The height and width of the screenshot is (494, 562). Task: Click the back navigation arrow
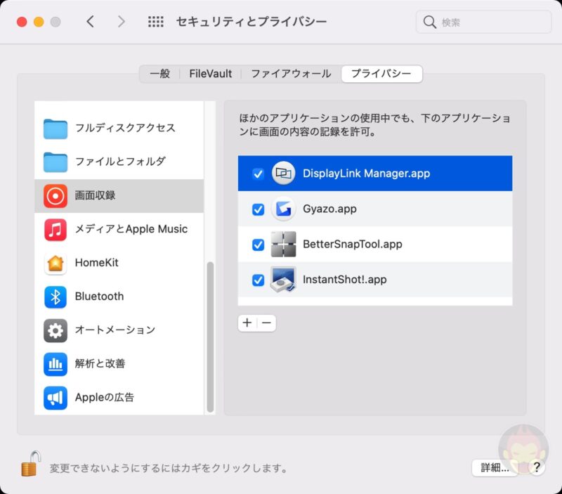tap(91, 22)
